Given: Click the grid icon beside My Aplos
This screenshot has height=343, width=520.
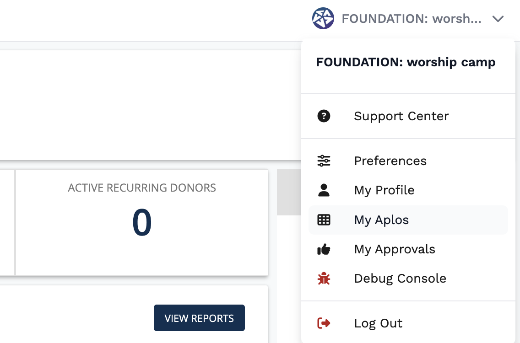Looking at the screenshot, I should (324, 220).
